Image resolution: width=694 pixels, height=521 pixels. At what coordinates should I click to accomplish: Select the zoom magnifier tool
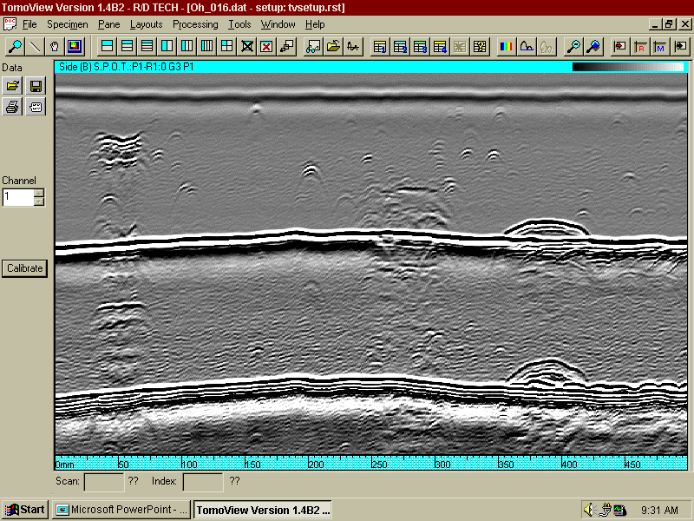[x=16, y=46]
